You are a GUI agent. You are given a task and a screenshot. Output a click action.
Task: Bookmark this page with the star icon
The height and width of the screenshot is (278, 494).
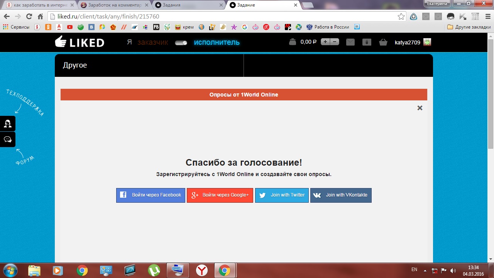pos(401,17)
